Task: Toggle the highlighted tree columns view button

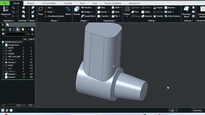Action: tap(18, 29)
